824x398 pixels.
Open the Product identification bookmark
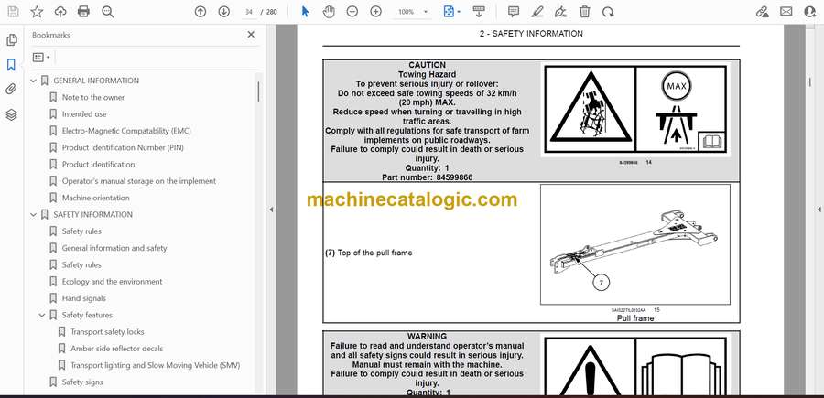(x=98, y=165)
